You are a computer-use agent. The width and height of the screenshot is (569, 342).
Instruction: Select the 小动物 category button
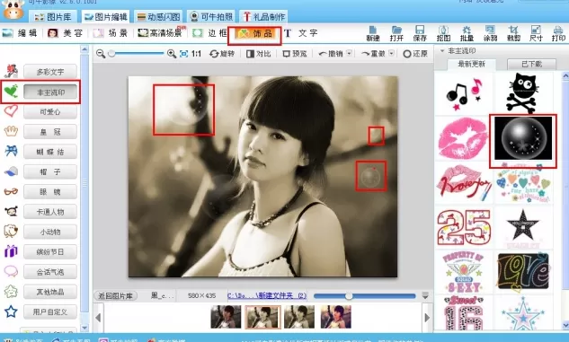(x=50, y=232)
